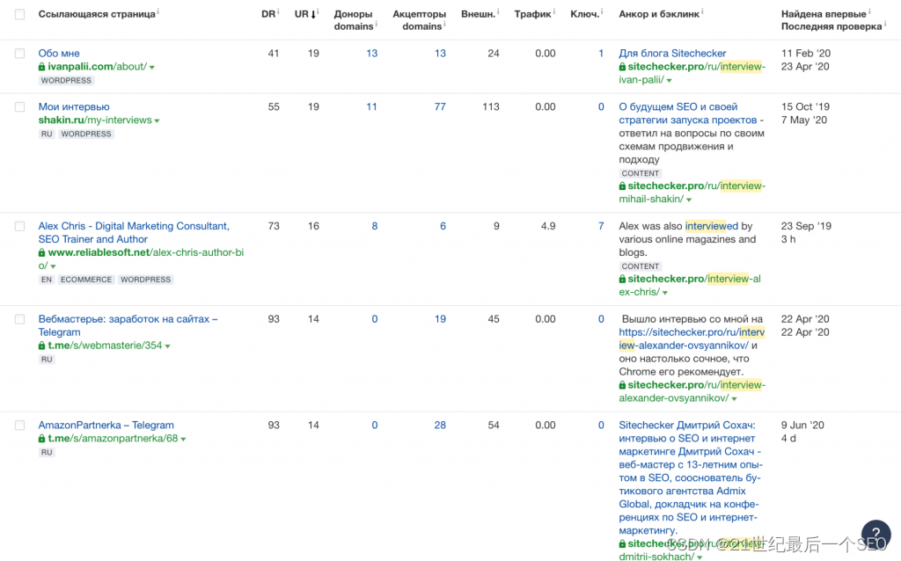Click the info icon next to Трафик header
Screen dimensions: 901x561
pyautogui.click(x=554, y=11)
